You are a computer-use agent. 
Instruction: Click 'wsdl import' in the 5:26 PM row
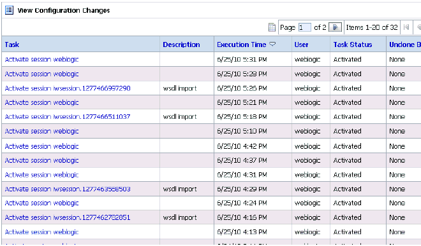click(180, 88)
